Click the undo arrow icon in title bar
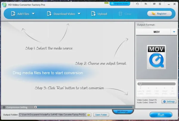The image size is (179, 121). (137, 4)
